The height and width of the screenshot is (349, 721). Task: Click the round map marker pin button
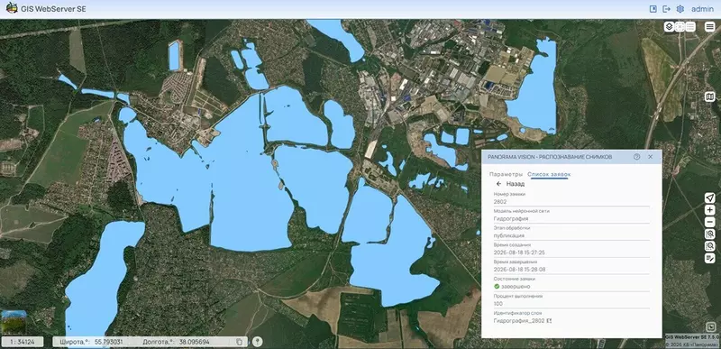[x=258, y=342]
